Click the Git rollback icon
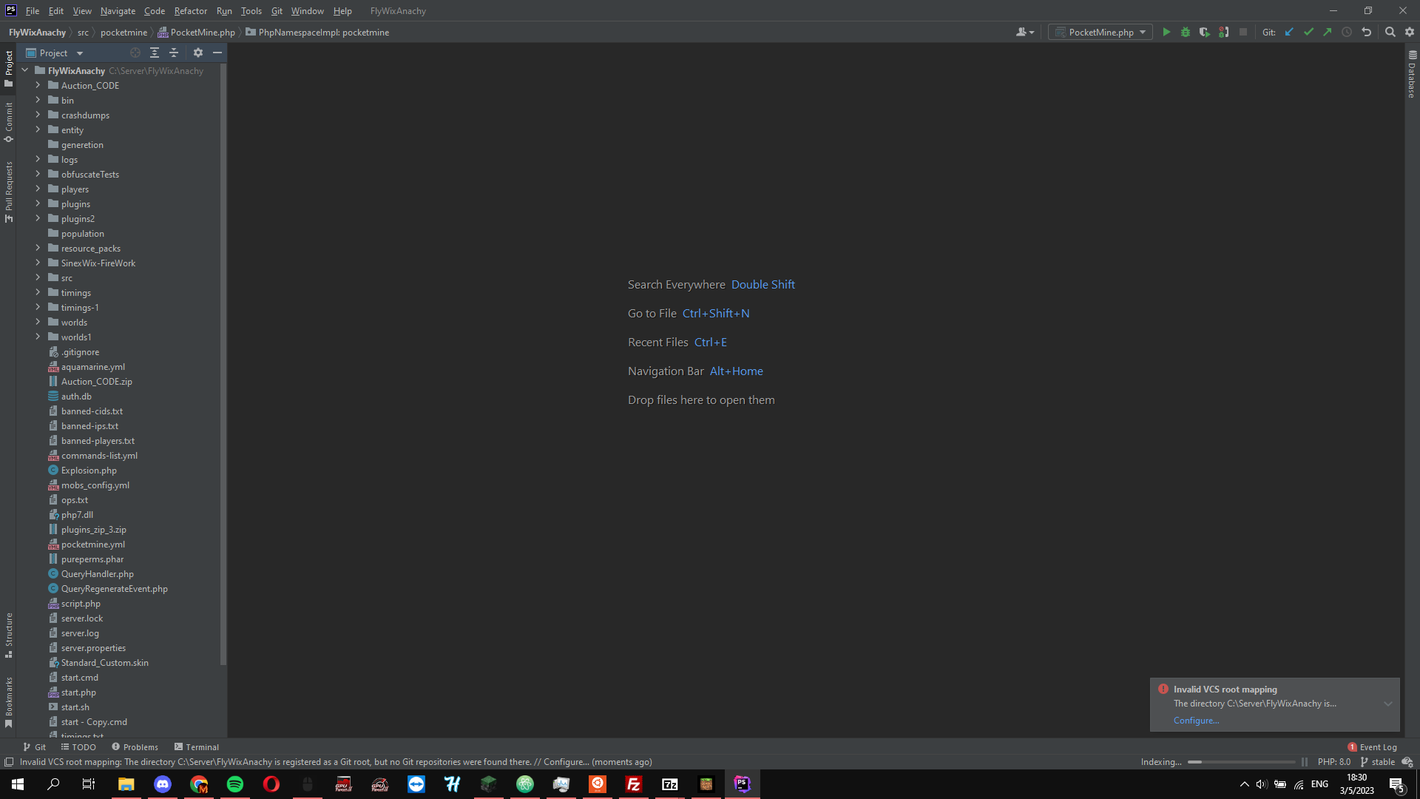The height and width of the screenshot is (799, 1420). pyautogui.click(x=1366, y=32)
